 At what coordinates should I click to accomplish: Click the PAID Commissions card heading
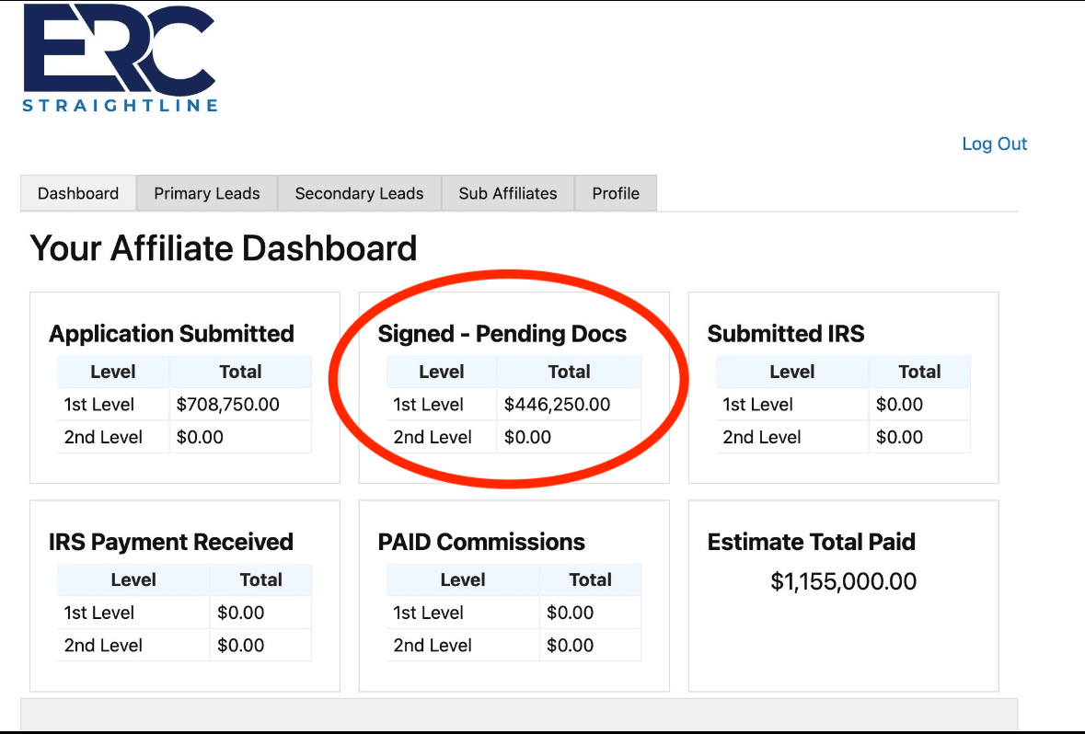pyautogui.click(x=481, y=542)
